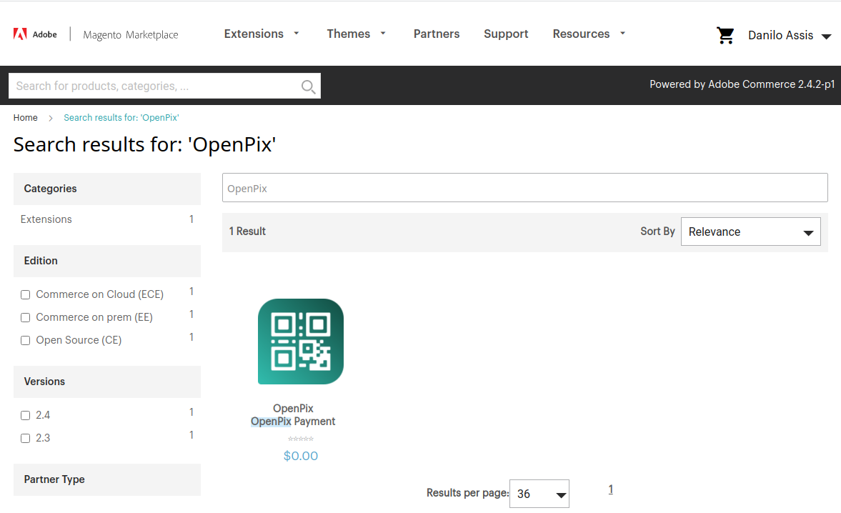Enable the Commerce on Cloud (ECE) checkbox
Screen dimensions: 841x513
tap(25, 294)
